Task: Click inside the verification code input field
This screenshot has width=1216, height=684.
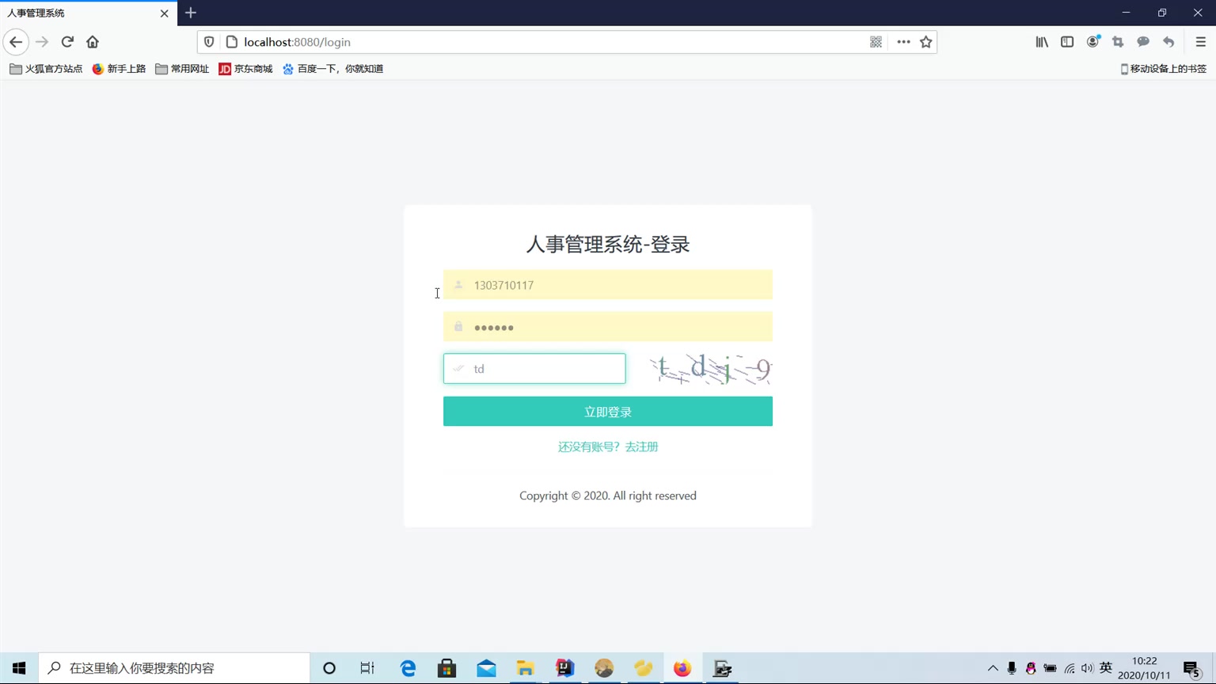Action: 534,368
